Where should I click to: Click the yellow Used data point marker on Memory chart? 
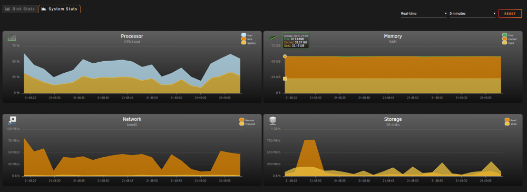pyautogui.click(x=285, y=79)
